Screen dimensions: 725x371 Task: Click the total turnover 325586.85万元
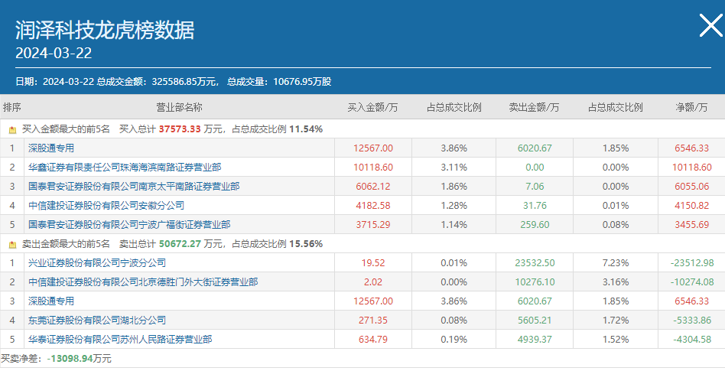click(184, 81)
